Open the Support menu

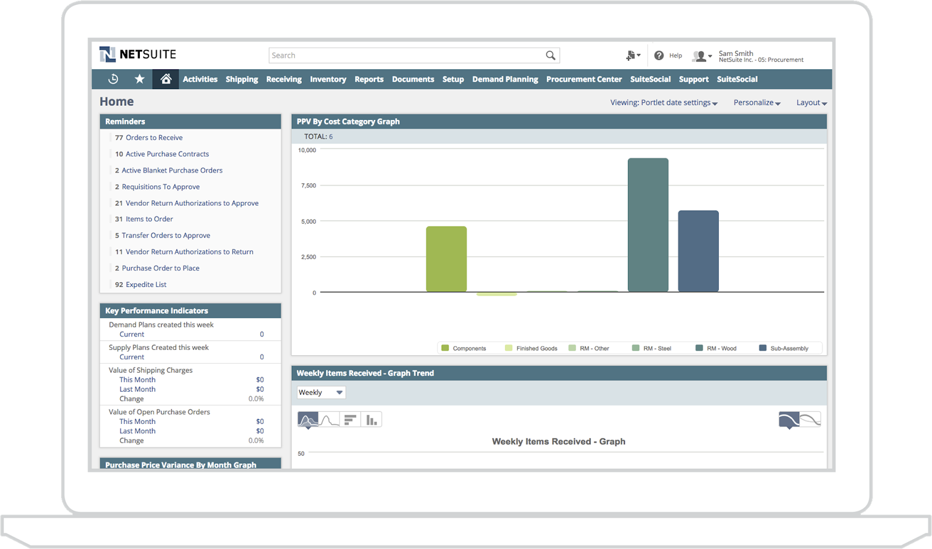[694, 79]
